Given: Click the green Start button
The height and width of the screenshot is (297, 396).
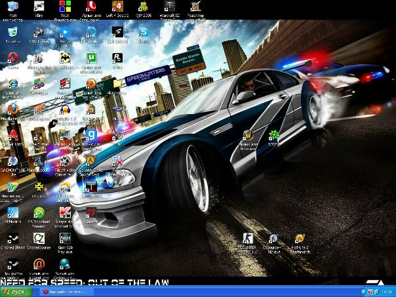Looking at the screenshot, I should pyautogui.click(x=16, y=291).
